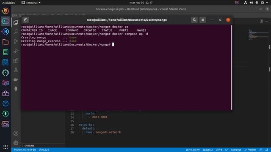Click the Compose language mode

click(x=236, y=150)
